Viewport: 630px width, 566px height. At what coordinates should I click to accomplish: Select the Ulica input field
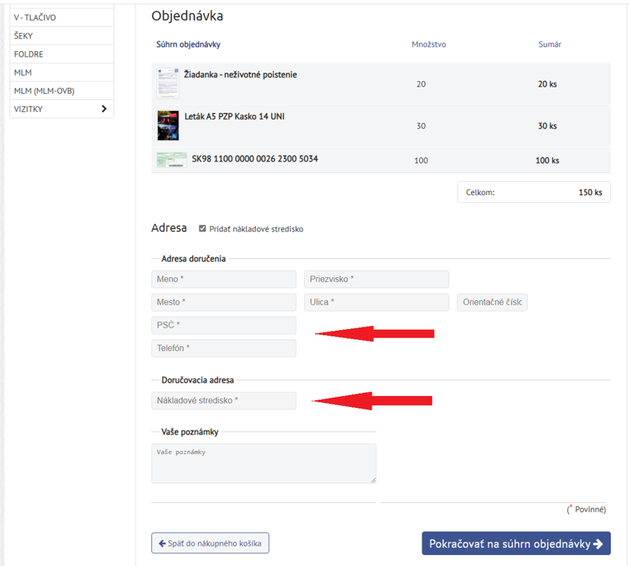pyautogui.click(x=376, y=302)
